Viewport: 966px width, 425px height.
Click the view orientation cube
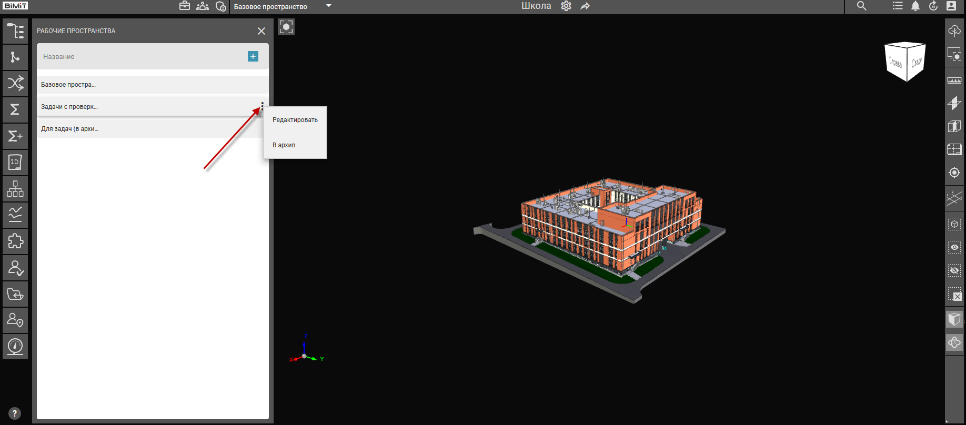tap(905, 62)
